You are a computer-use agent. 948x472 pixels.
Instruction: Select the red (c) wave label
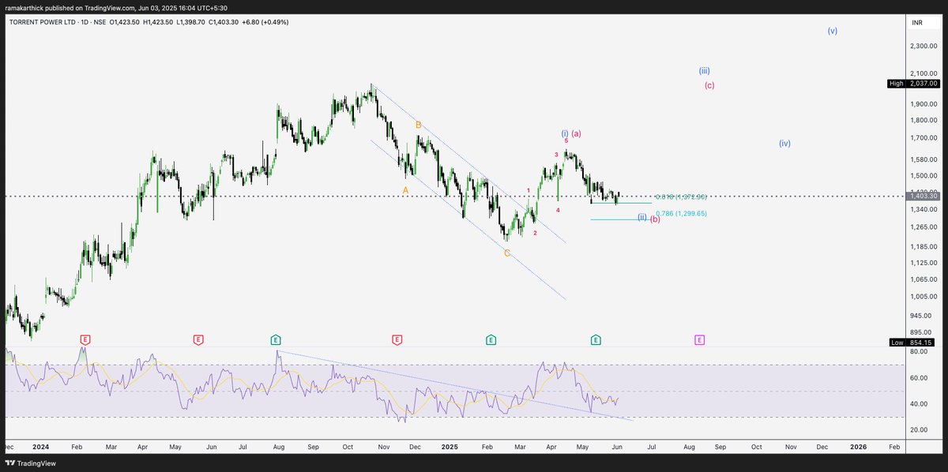(x=709, y=85)
